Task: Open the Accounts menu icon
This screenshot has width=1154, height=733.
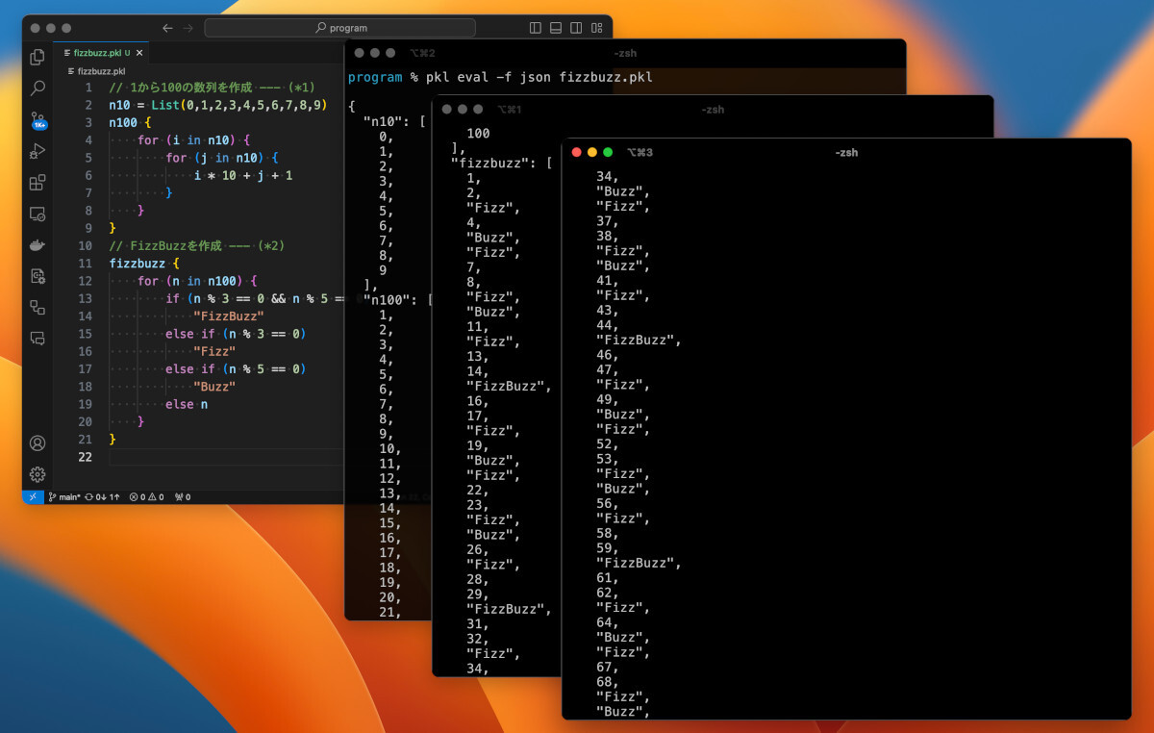Action: pos(38,443)
